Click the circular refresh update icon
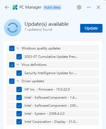This screenshot has height=129, width=106. click(x=13, y=28)
